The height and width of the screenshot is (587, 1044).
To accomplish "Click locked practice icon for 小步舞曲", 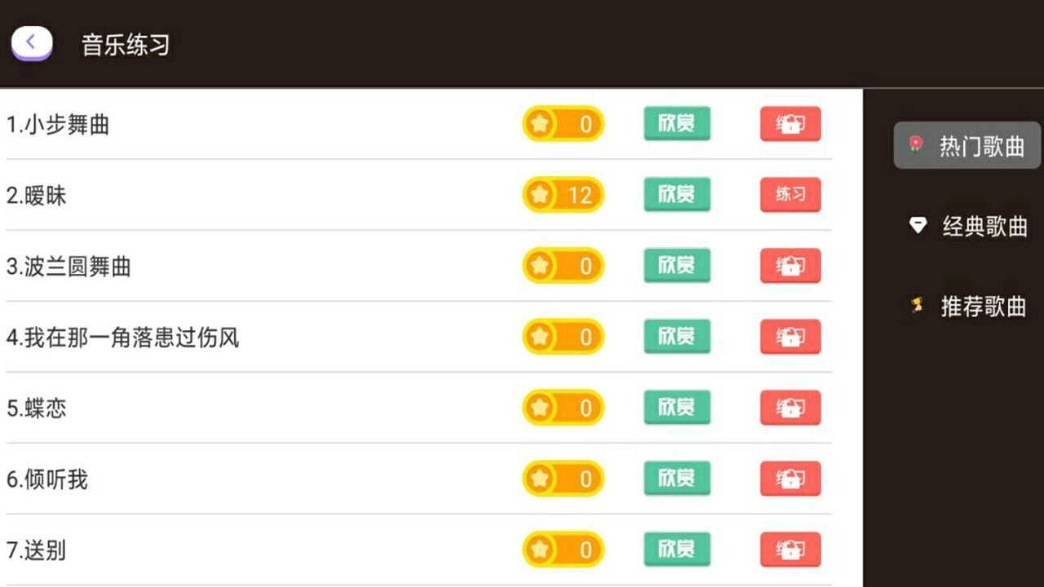I will pyautogui.click(x=790, y=124).
